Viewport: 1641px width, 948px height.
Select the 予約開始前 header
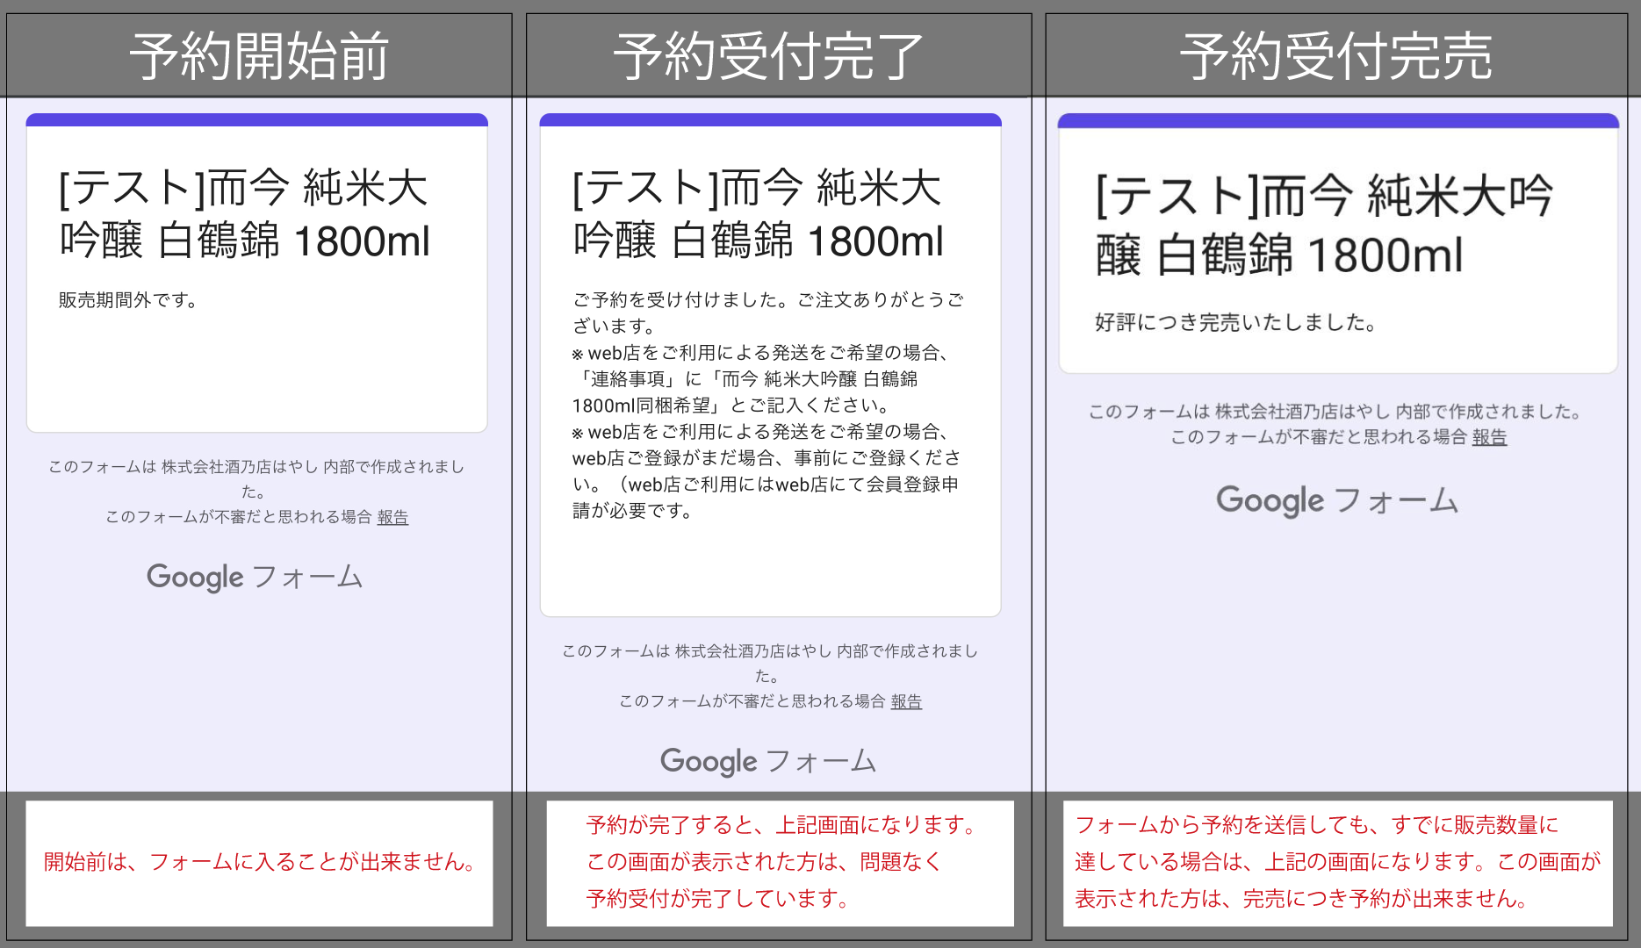click(259, 55)
